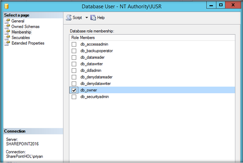Maximize the Database User window
The width and height of the screenshot is (243, 163).
[x=220, y=5]
